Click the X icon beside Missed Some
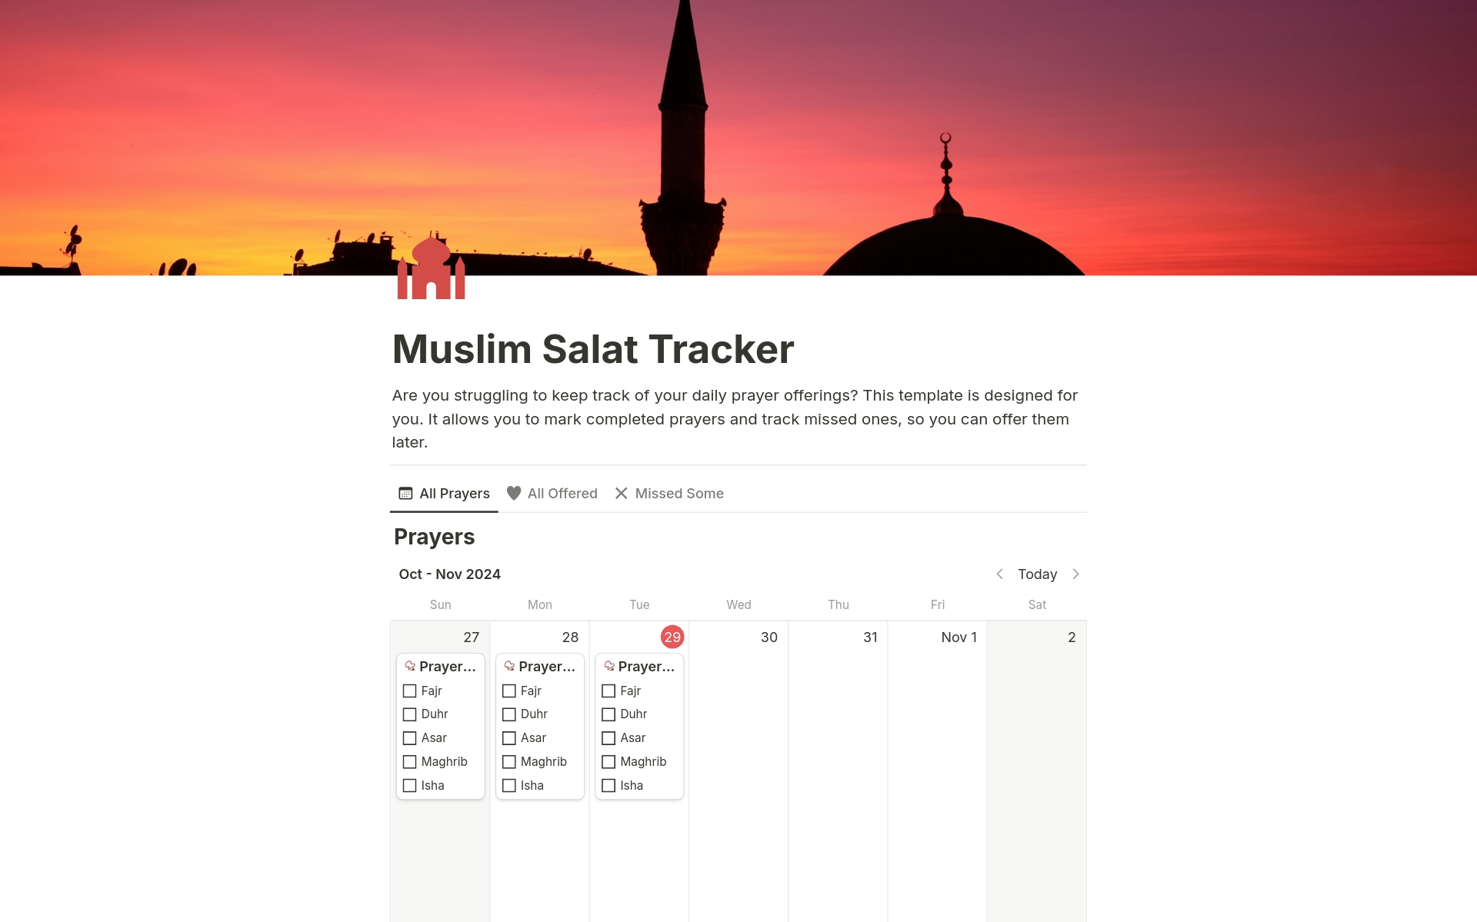1477x922 pixels. (x=622, y=493)
